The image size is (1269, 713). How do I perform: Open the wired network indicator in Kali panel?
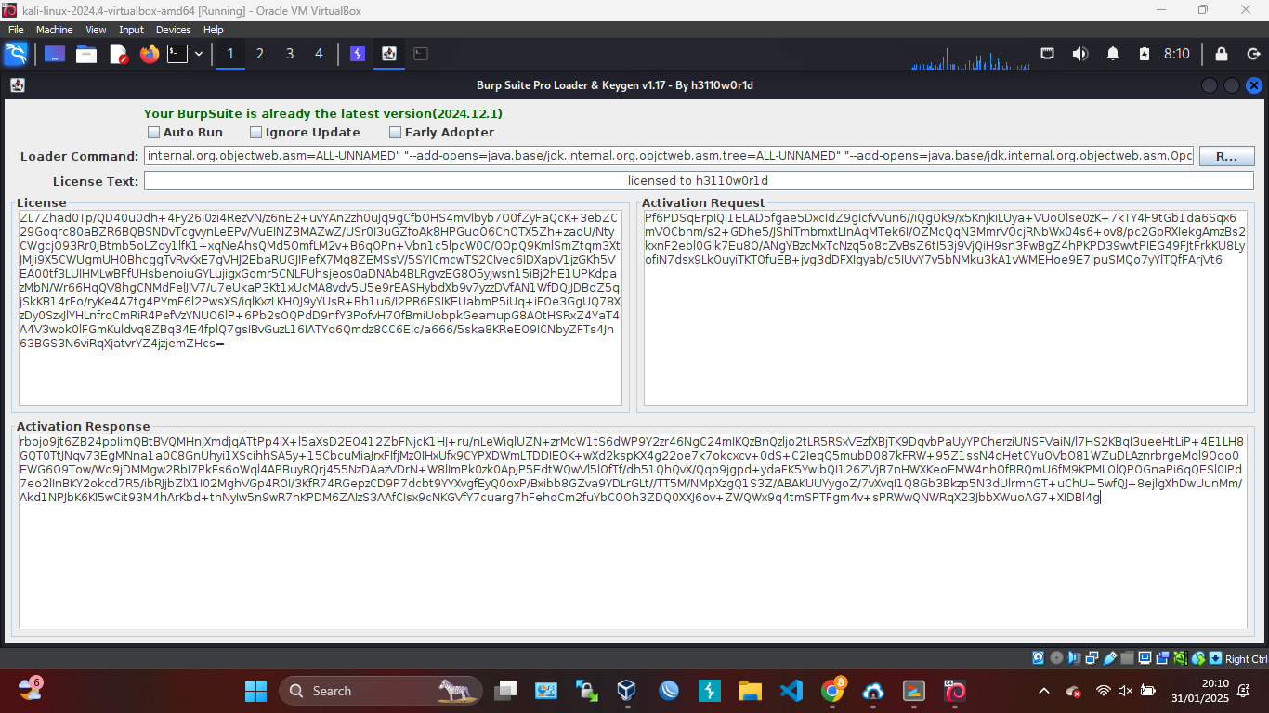1047,54
